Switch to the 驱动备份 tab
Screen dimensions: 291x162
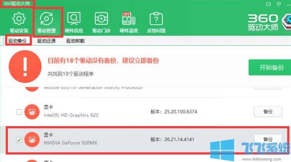(17, 41)
